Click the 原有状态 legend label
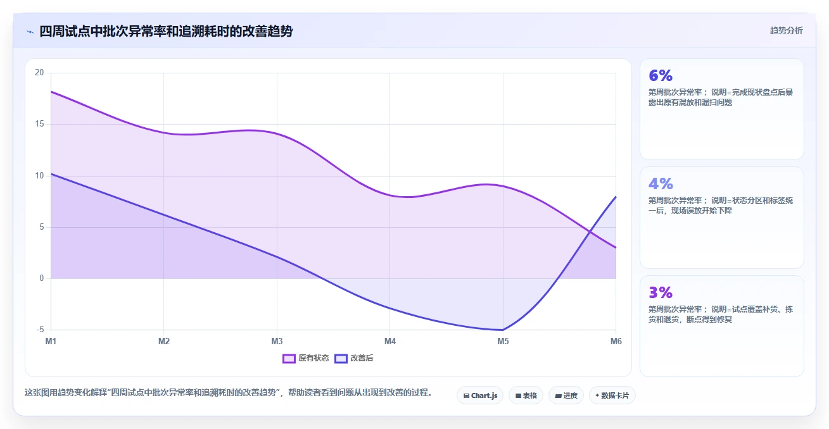 click(x=314, y=358)
